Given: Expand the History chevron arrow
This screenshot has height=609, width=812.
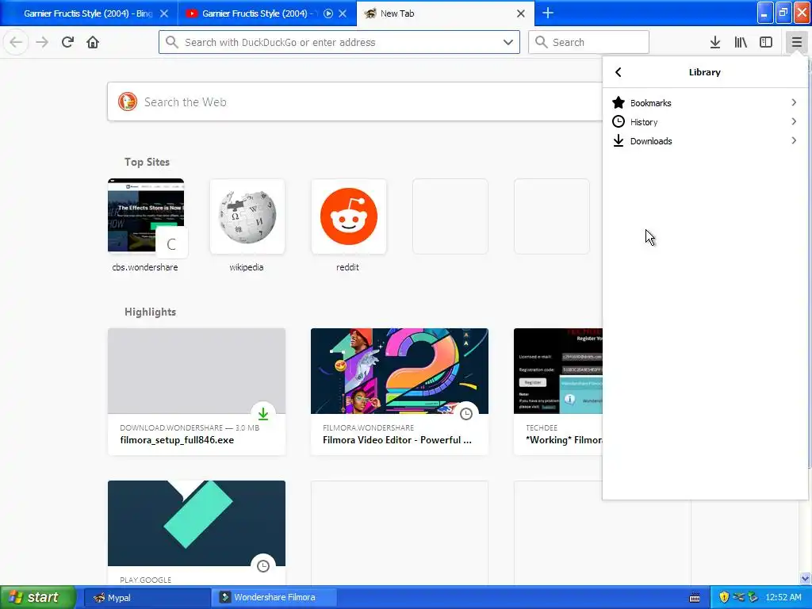Looking at the screenshot, I should click(x=794, y=121).
